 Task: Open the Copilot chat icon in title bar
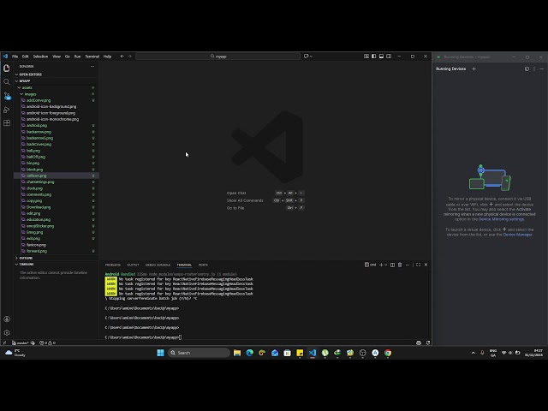[307, 57]
